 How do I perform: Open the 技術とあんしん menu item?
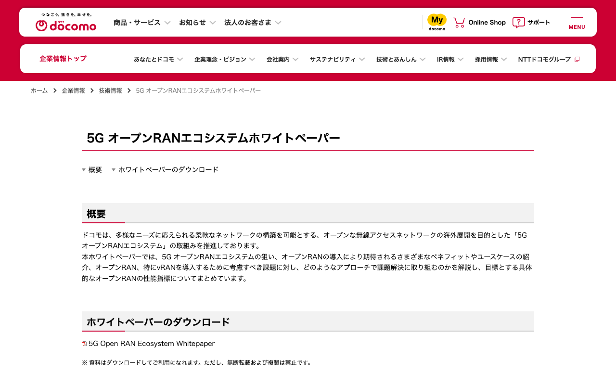(x=397, y=59)
